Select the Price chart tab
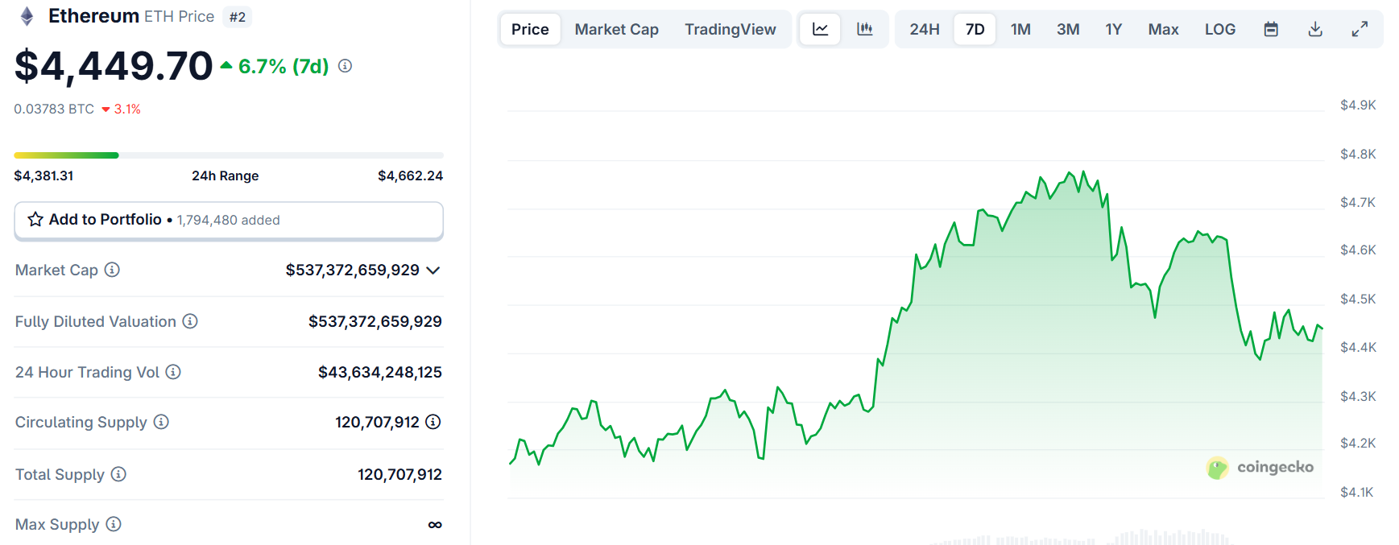Viewport: 1399px width, 545px height. point(530,29)
